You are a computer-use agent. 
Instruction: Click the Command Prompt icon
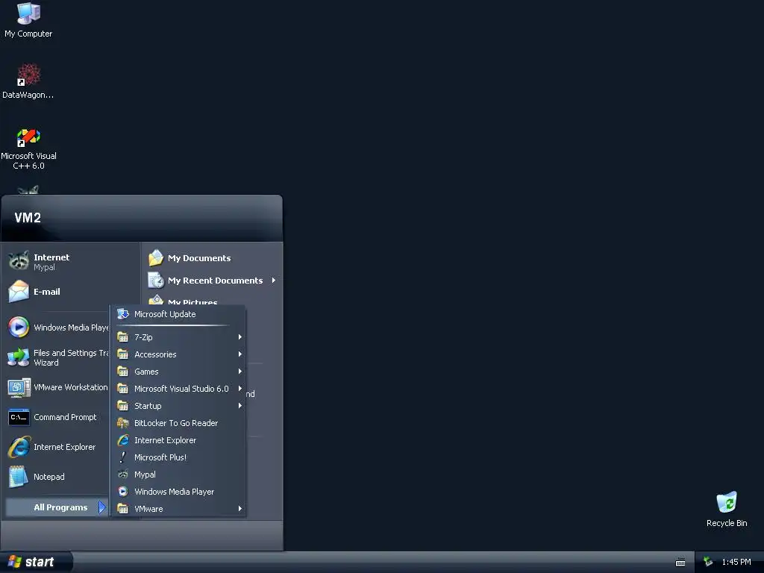pos(19,417)
